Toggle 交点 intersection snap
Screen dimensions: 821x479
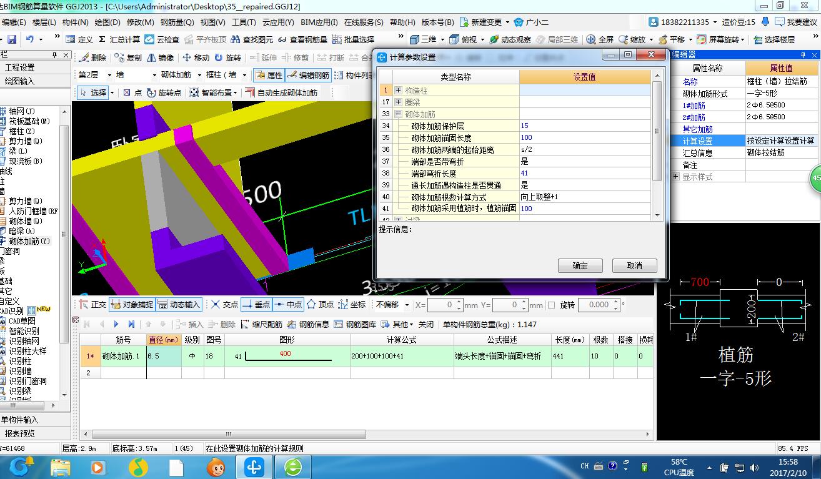click(x=224, y=305)
